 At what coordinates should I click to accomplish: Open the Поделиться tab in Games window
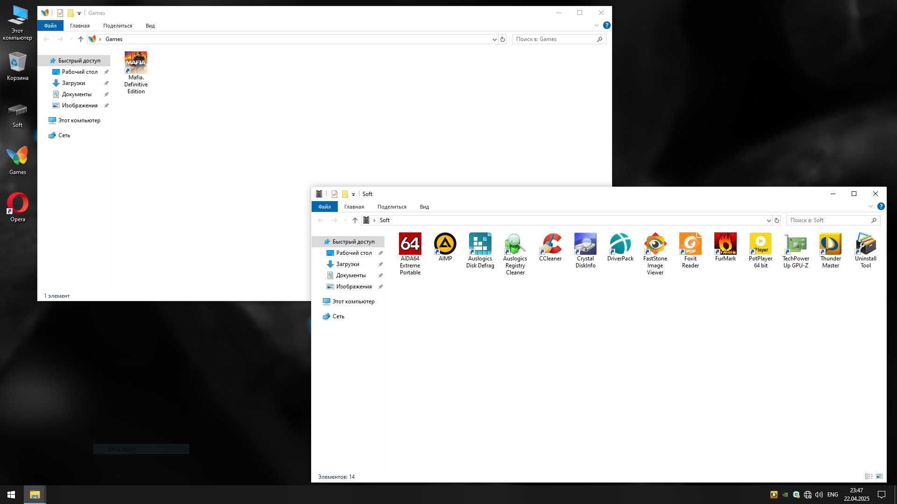117,26
